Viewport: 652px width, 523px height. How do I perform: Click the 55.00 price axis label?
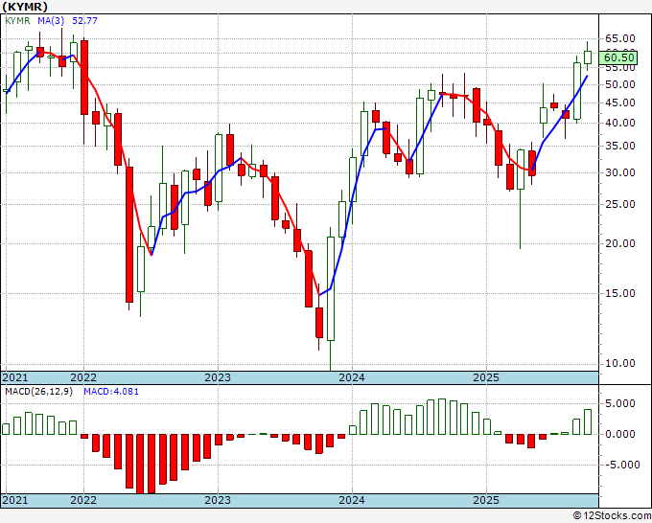point(619,69)
